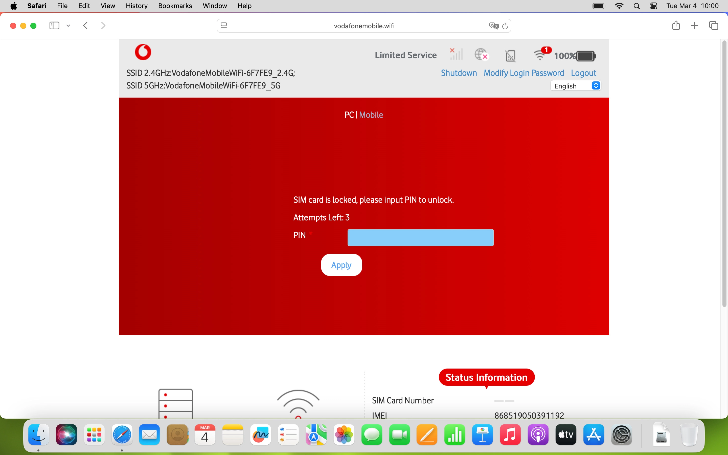This screenshot has width=728, height=455.
Task: Click the SIM card status icon
Action: tap(510, 56)
